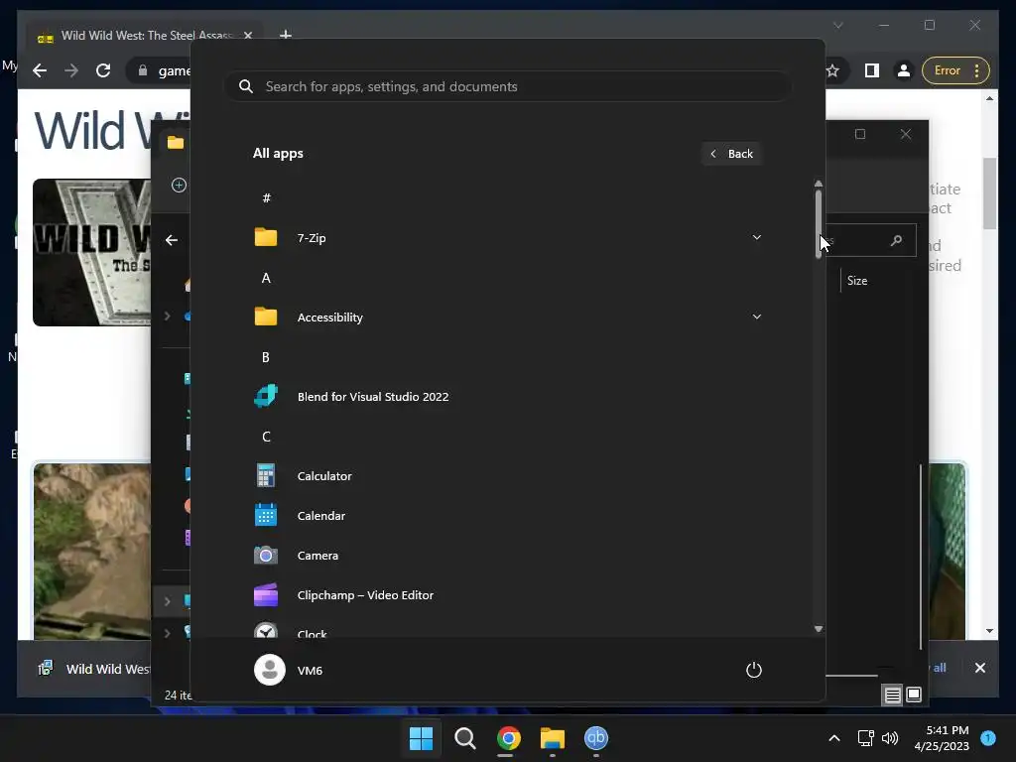Click the game screenshot thumbnail on page

(x=92, y=551)
